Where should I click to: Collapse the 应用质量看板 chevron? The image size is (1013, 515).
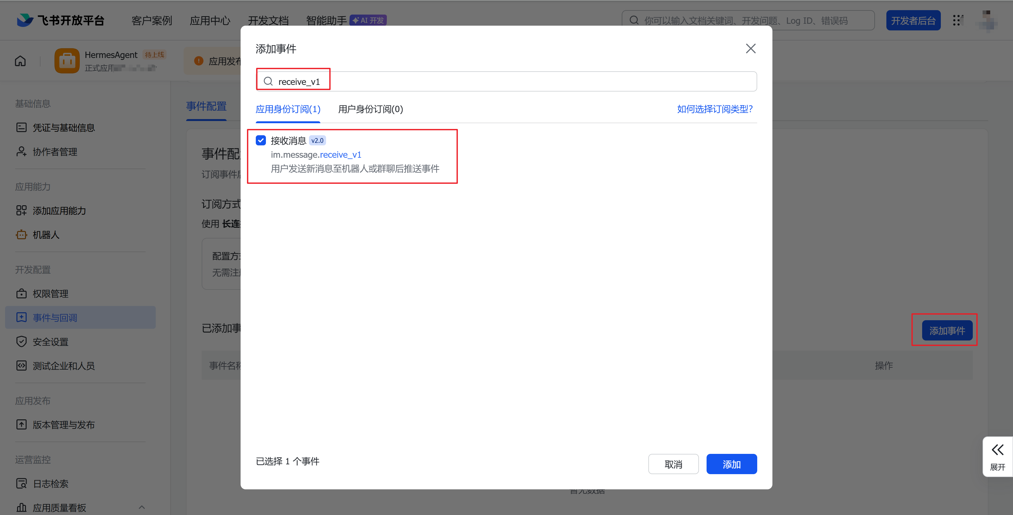tap(142, 507)
